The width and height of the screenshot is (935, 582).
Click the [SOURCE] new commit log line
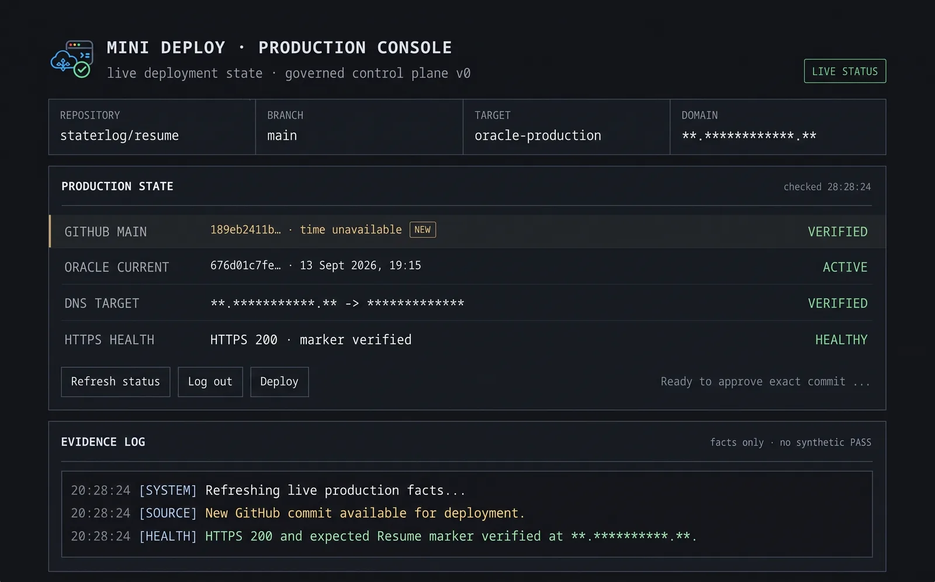[298, 513]
